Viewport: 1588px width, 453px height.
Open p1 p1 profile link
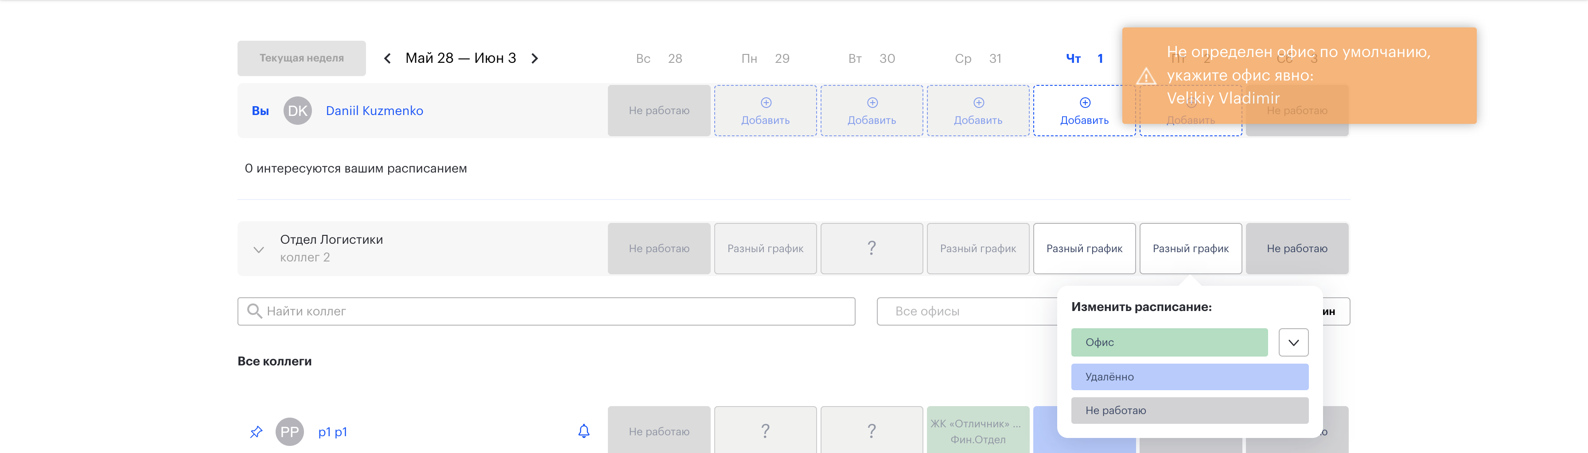332,432
